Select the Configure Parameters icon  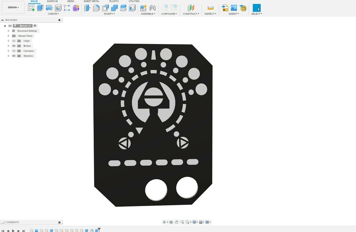165,8
